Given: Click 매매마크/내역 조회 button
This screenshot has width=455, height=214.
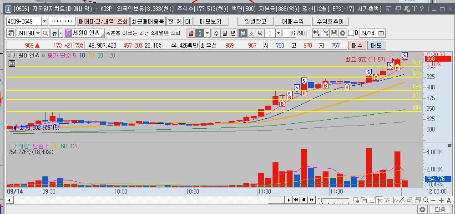Looking at the screenshot, I should [103, 21].
